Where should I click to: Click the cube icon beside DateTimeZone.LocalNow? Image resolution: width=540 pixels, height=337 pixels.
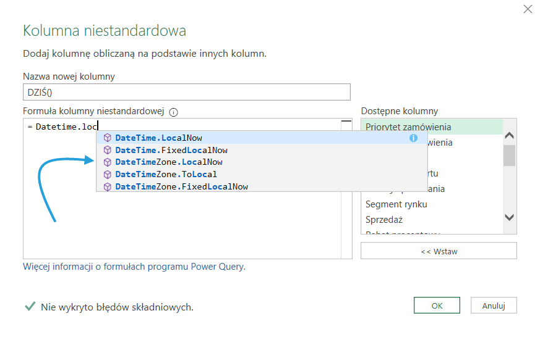pos(108,162)
